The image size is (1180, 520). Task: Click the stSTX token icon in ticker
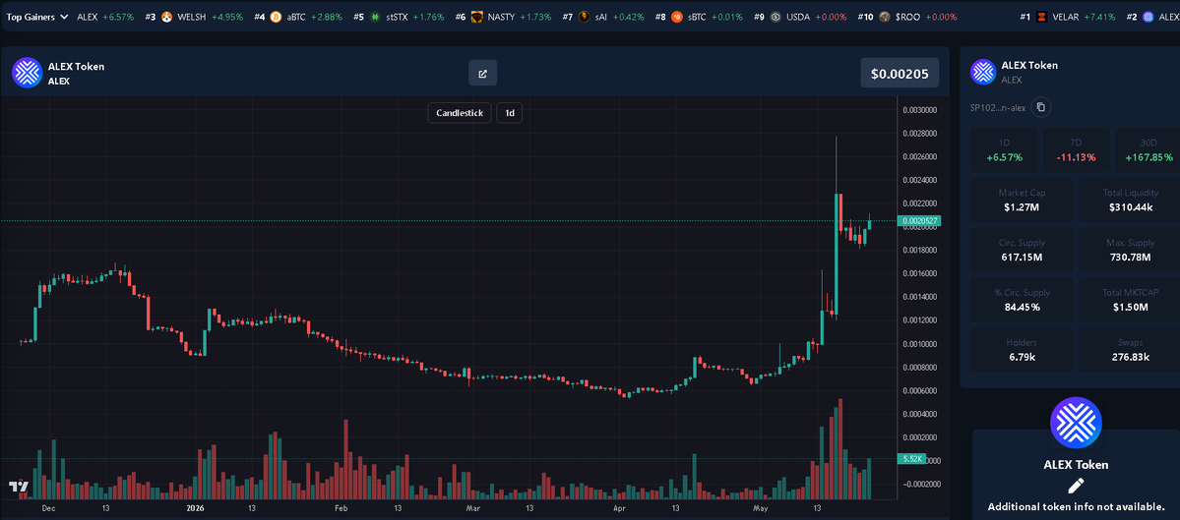coord(375,17)
